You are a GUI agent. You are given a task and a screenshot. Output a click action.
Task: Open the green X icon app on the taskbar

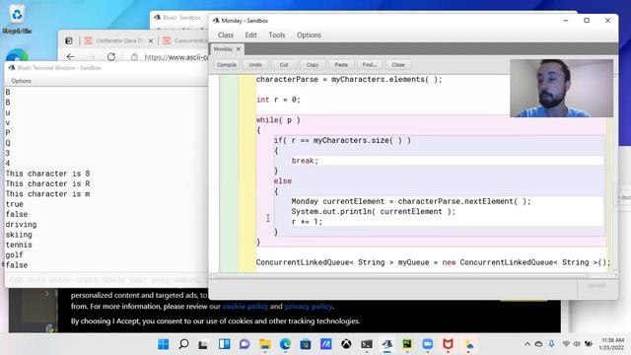407,344
